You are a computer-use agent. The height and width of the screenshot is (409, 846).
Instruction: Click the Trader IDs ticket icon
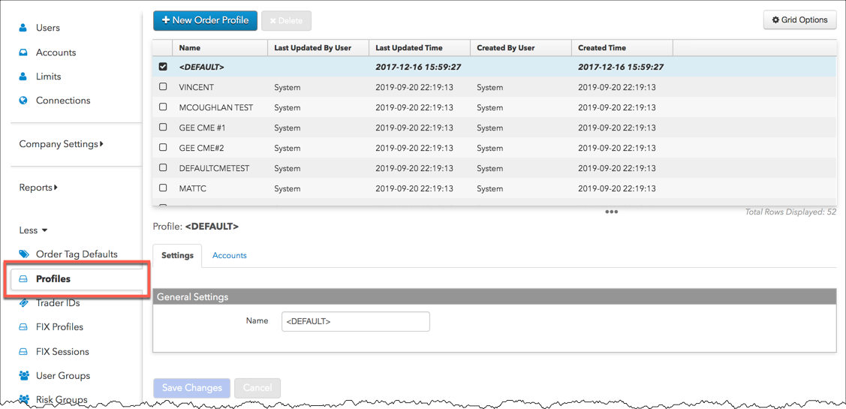tap(24, 303)
